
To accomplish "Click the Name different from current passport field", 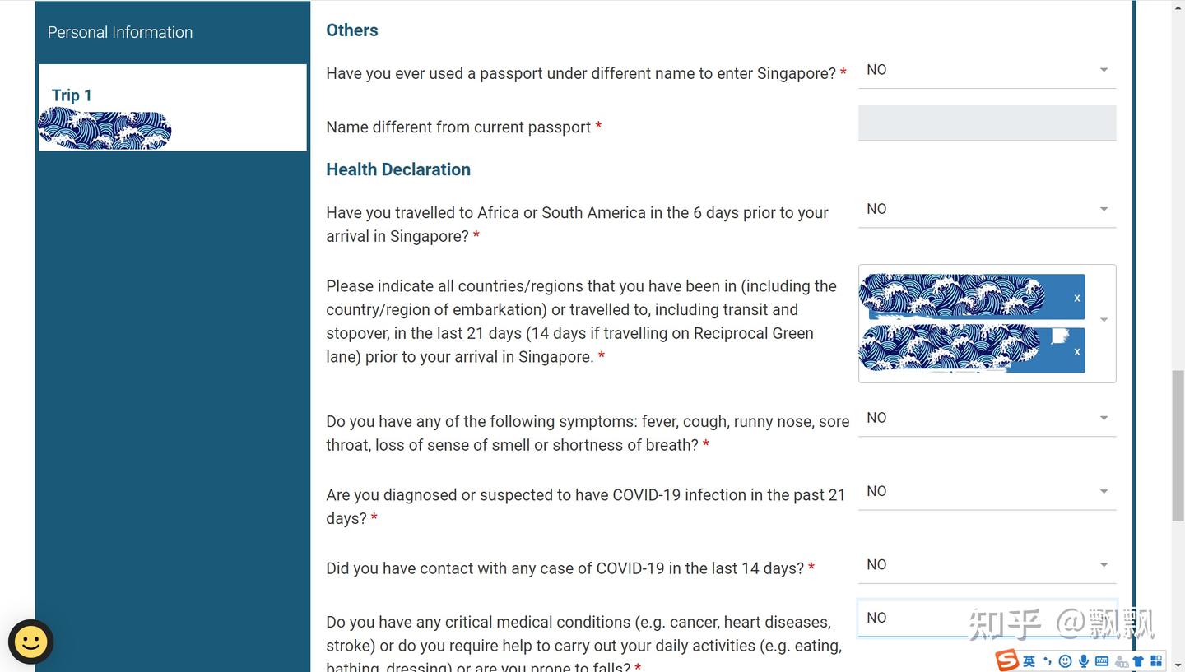I will point(987,123).
